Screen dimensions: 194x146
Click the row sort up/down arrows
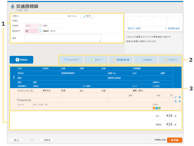click(14, 77)
